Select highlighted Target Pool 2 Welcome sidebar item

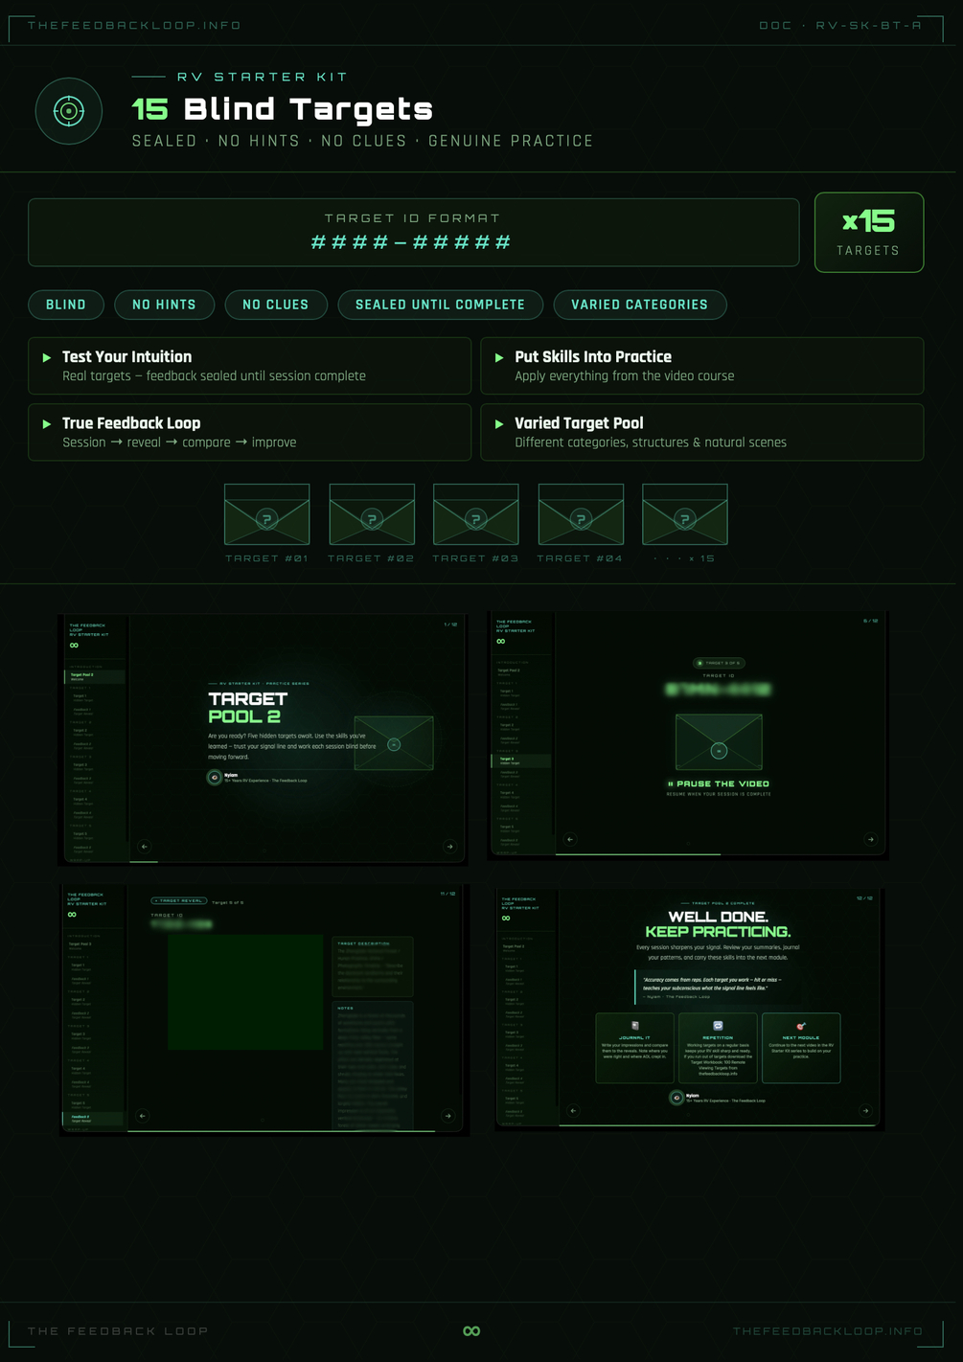94,676
